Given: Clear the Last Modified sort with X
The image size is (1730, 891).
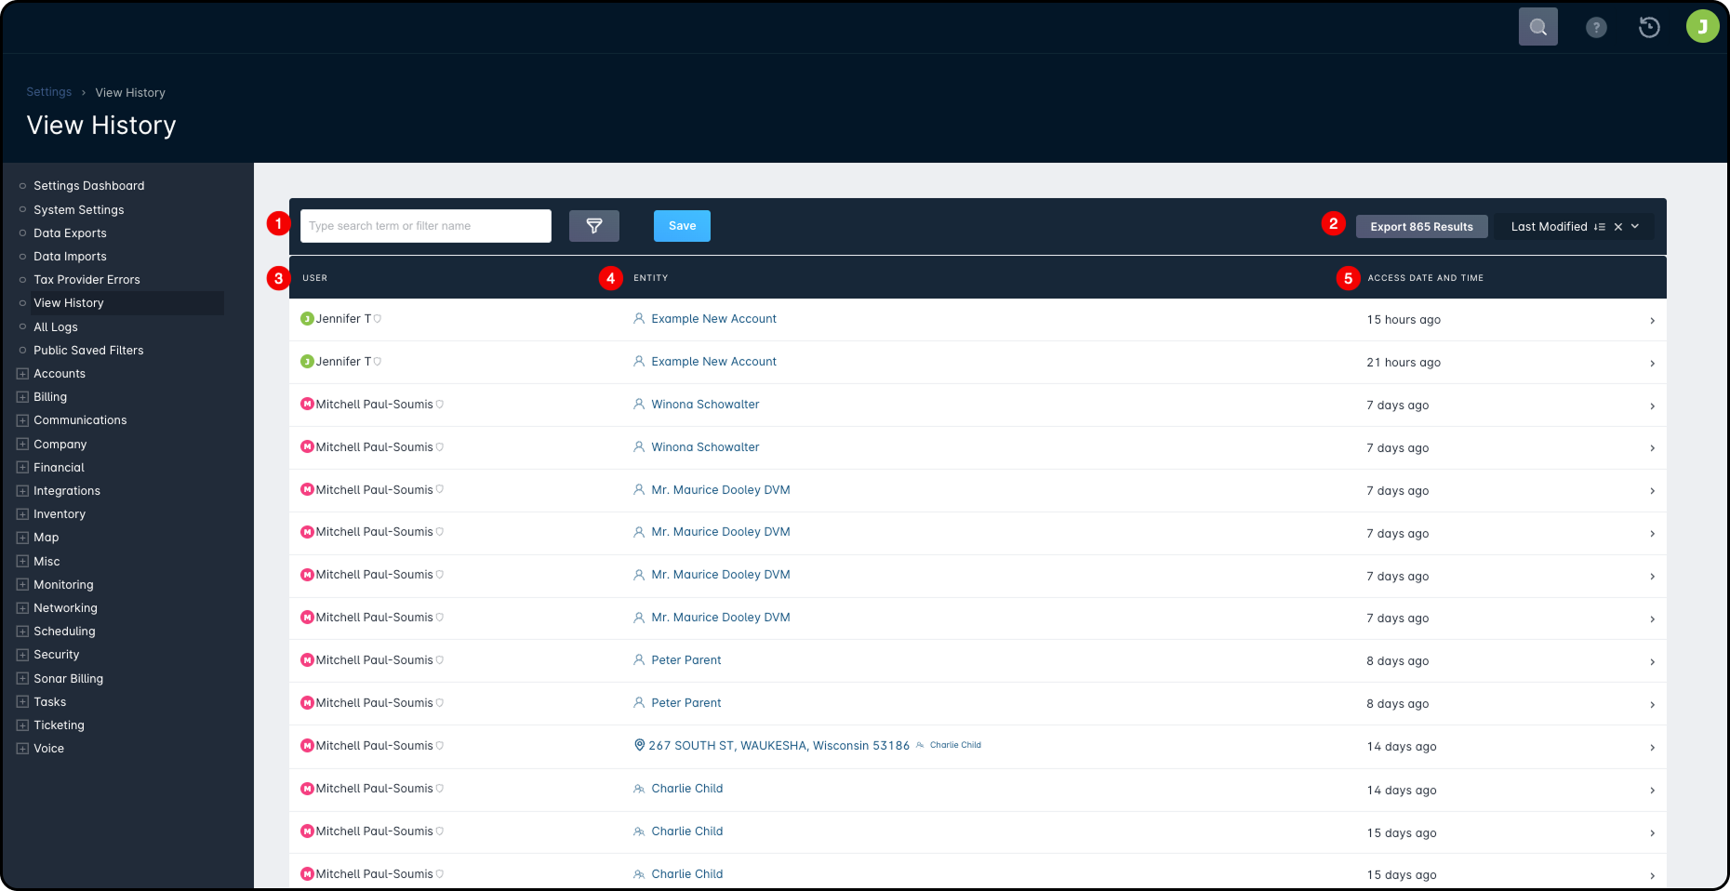Looking at the screenshot, I should tap(1618, 227).
